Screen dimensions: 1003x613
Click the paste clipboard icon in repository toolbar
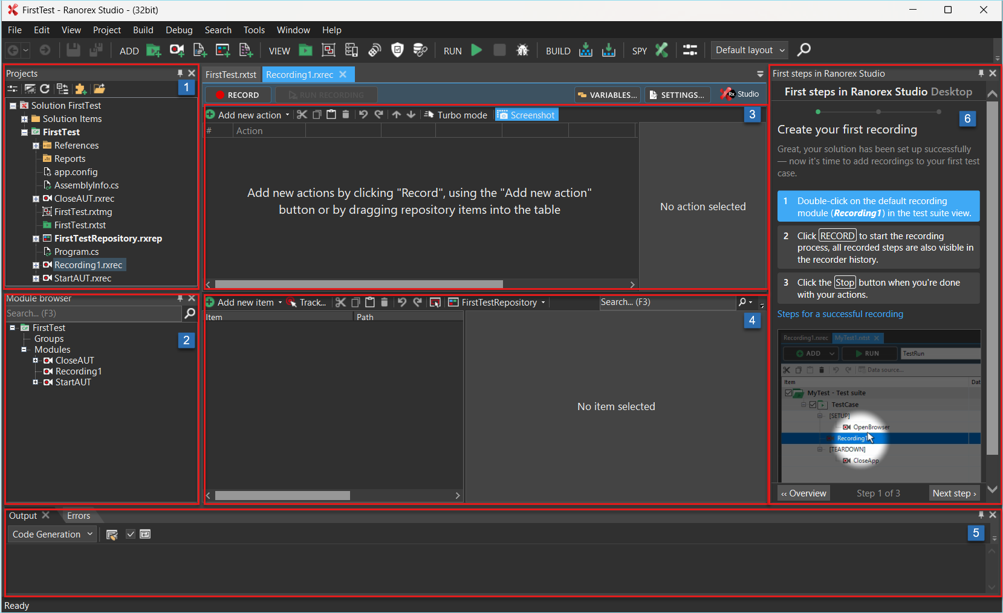tap(370, 302)
